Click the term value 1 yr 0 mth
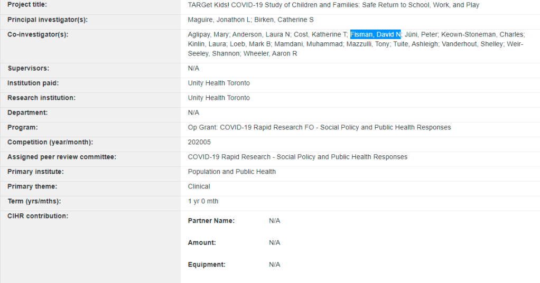The image size is (540, 283). 203,201
